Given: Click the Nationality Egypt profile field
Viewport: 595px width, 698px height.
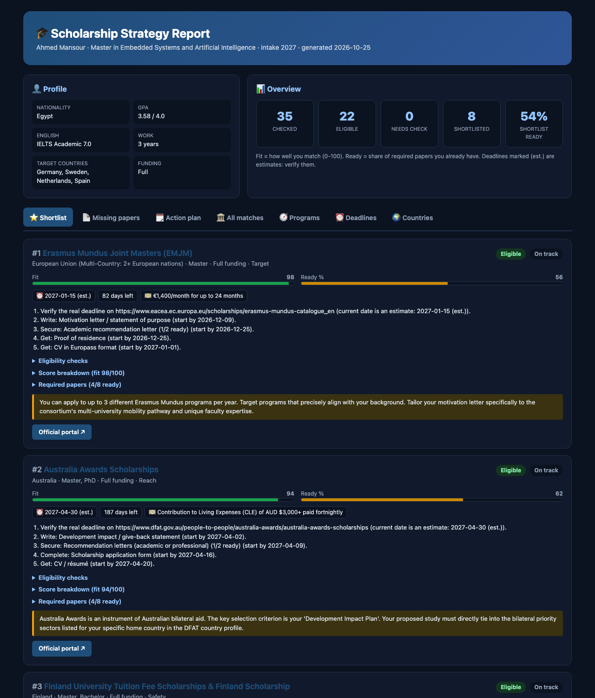Looking at the screenshot, I should [81, 112].
